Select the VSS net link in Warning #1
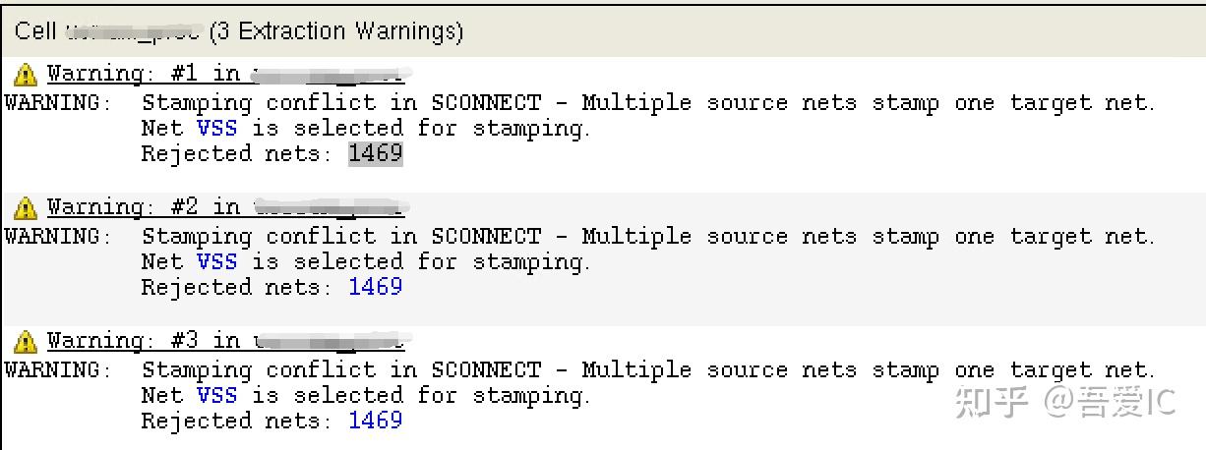Viewport: 1206px width, 450px height. [216, 128]
